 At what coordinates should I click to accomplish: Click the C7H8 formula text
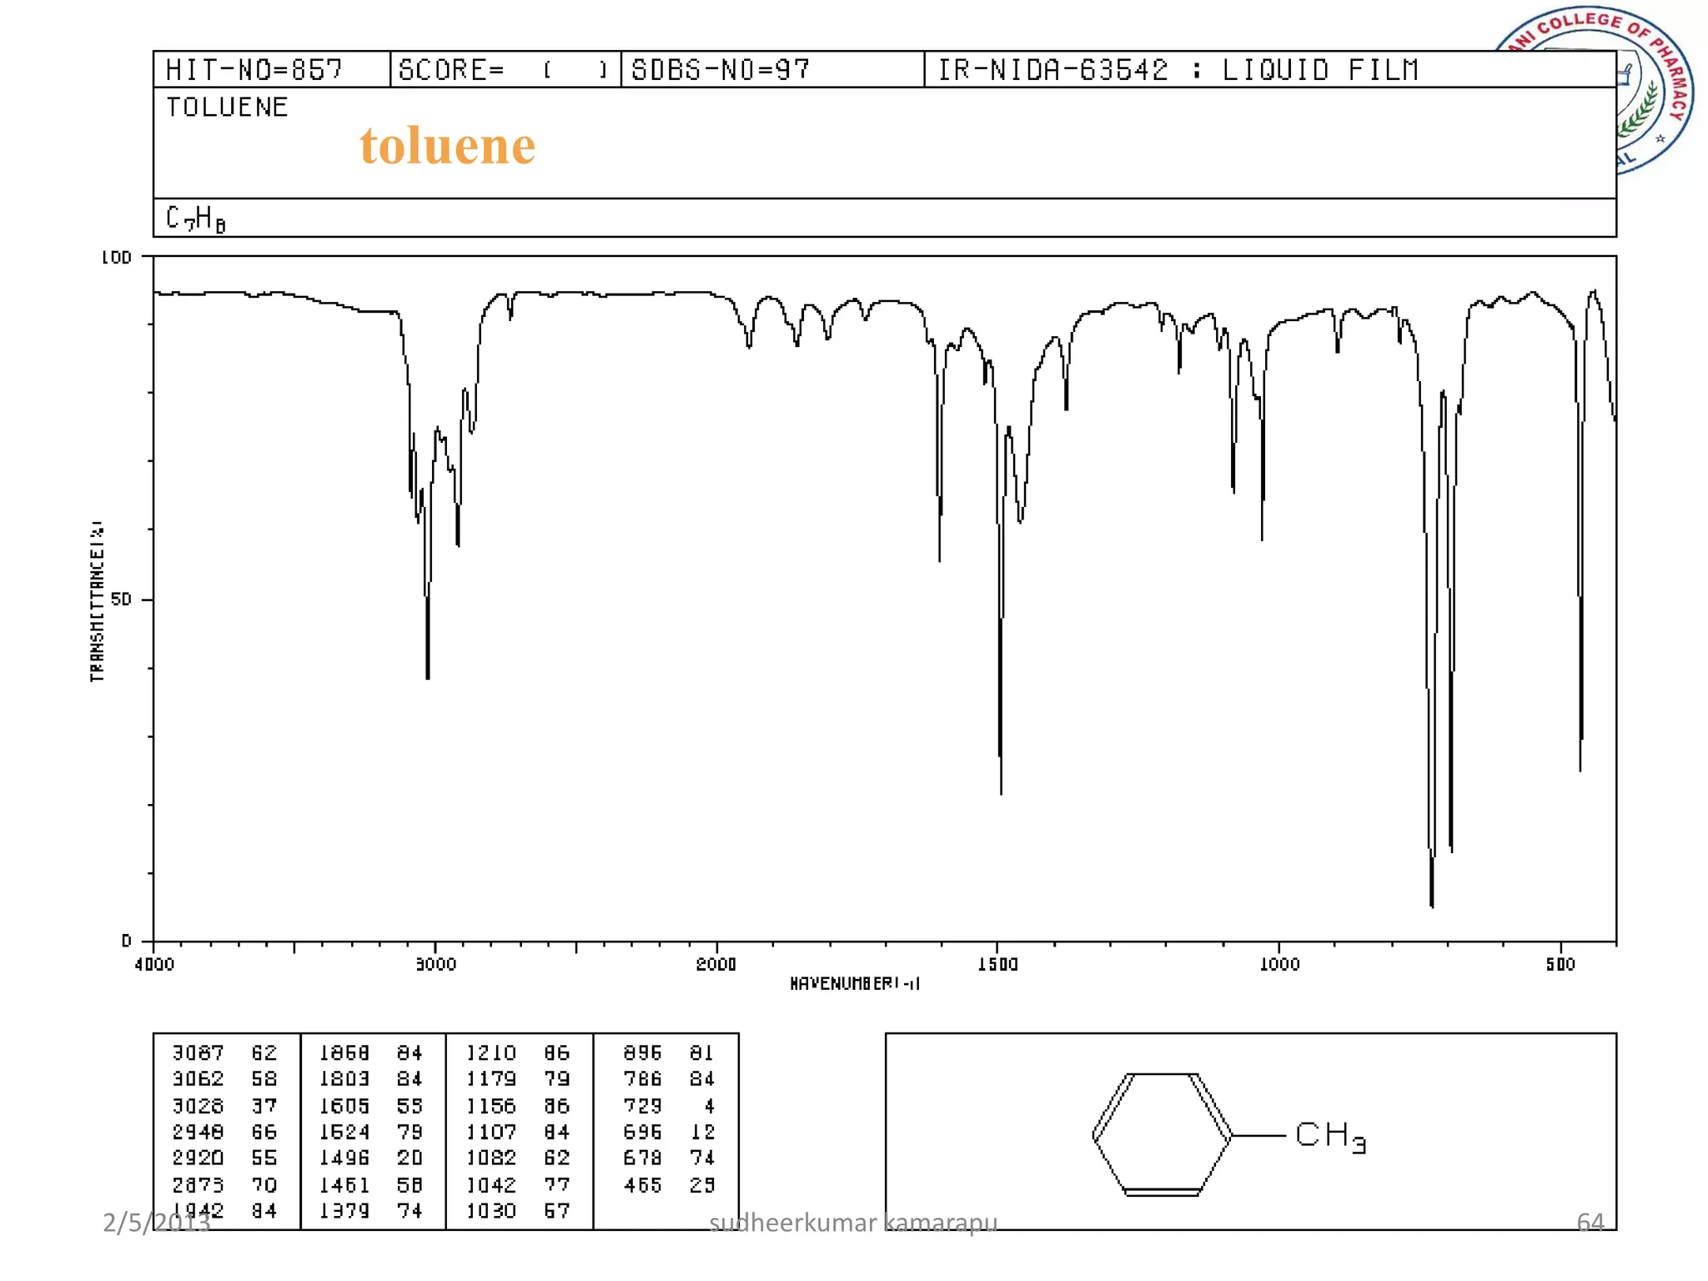coord(196,219)
